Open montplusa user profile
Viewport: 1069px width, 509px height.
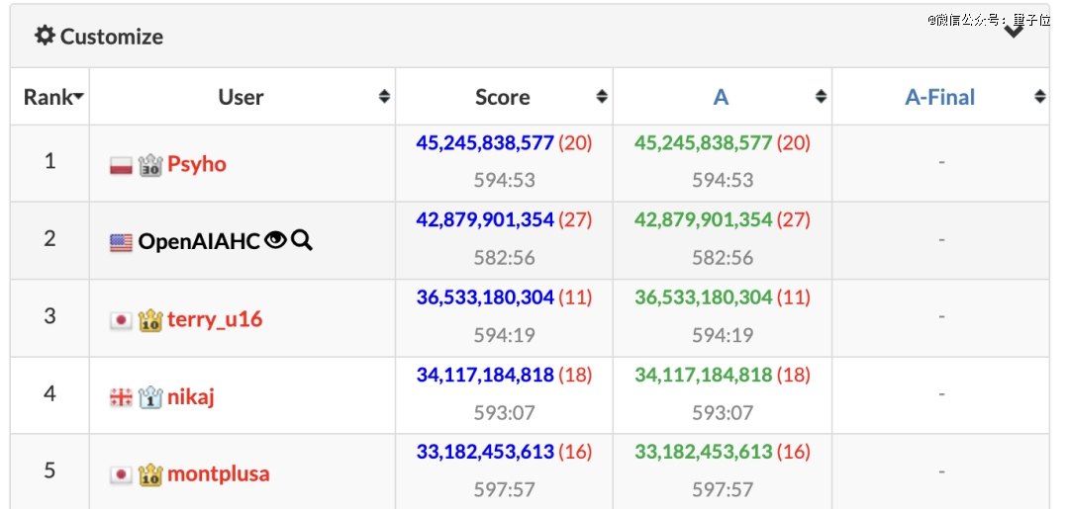[218, 473]
